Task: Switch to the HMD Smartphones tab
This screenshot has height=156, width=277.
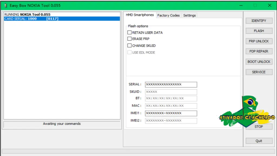Action: [140, 15]
